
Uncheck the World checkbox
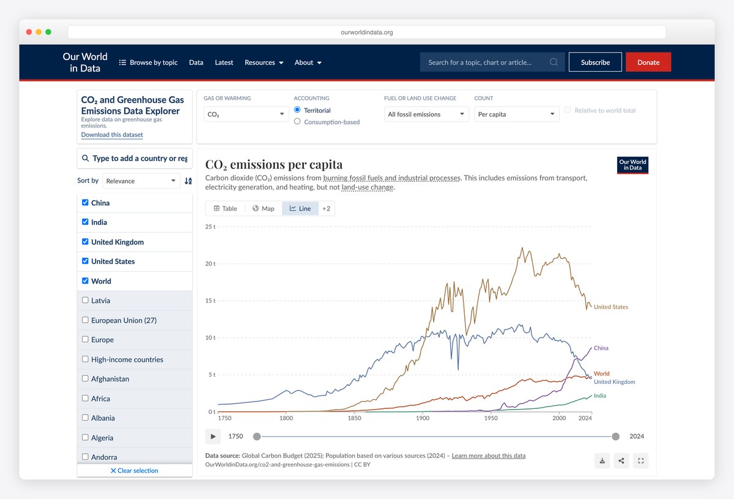click(85, 280)
